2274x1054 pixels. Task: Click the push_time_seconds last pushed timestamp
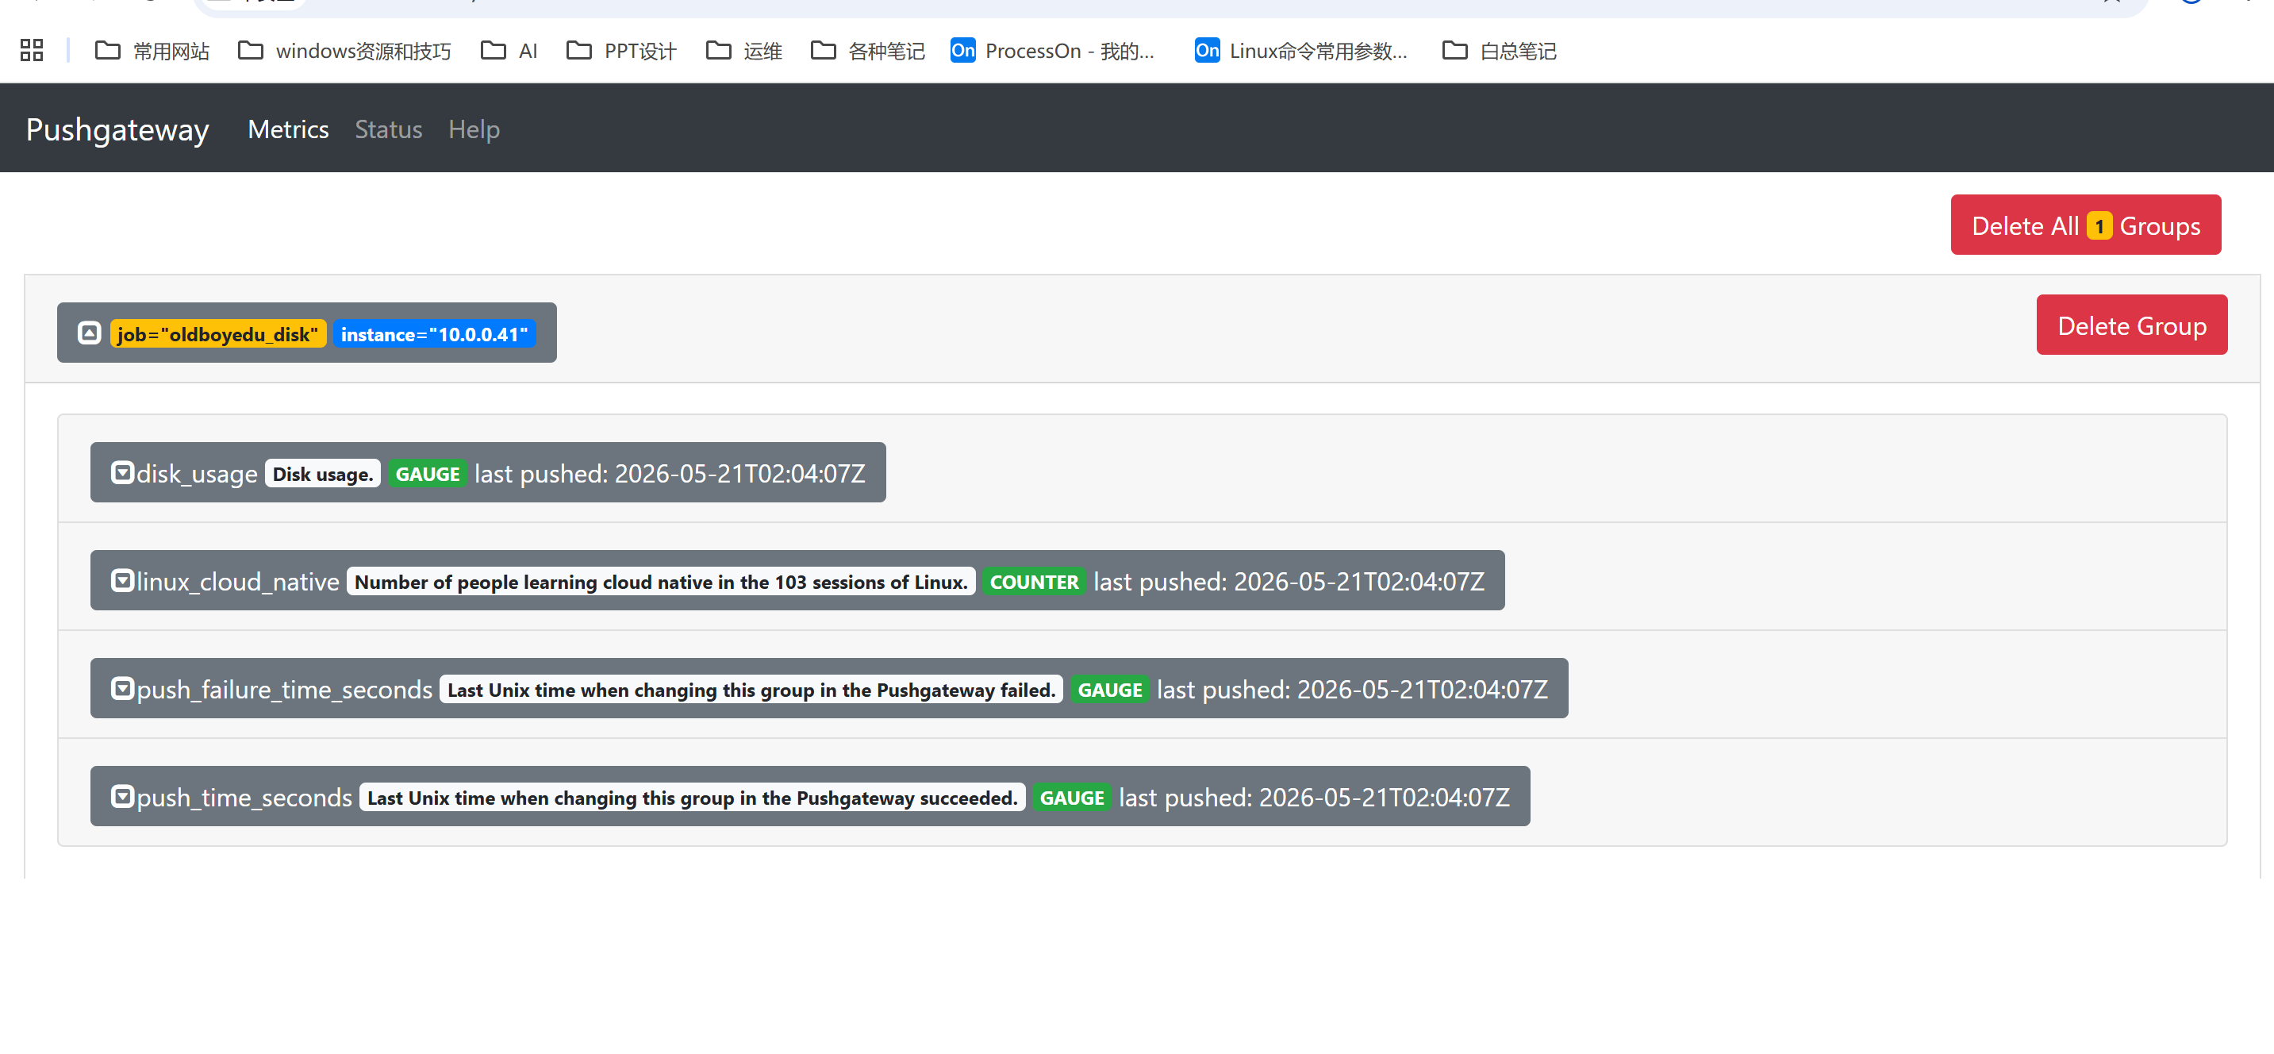click(1315, 796)
